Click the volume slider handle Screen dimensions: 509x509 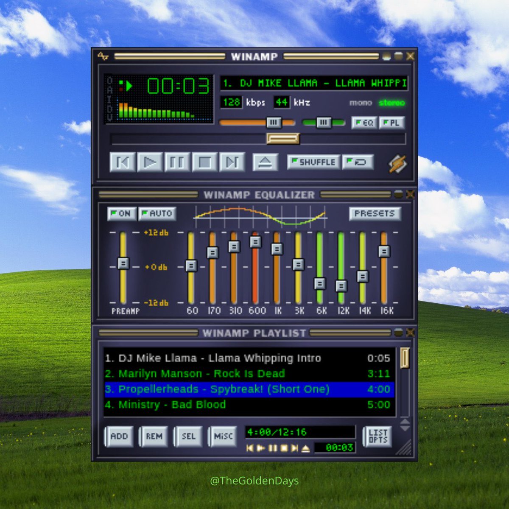coord(274,123)
